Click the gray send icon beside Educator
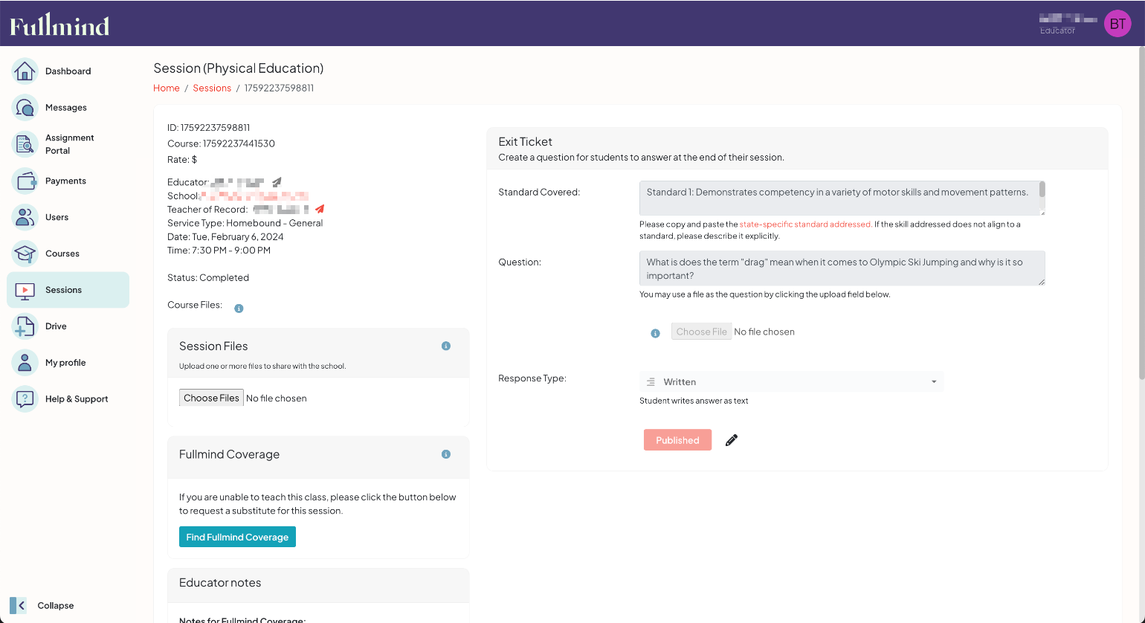The height and width of the screenshot is (623, 1145). [277, 182]
